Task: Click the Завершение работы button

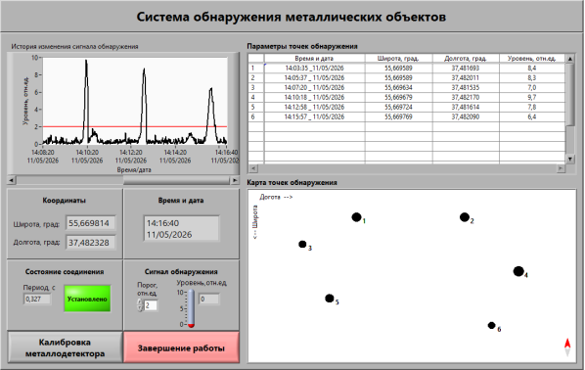Action: pyautogui.click(x=181, y=347)
